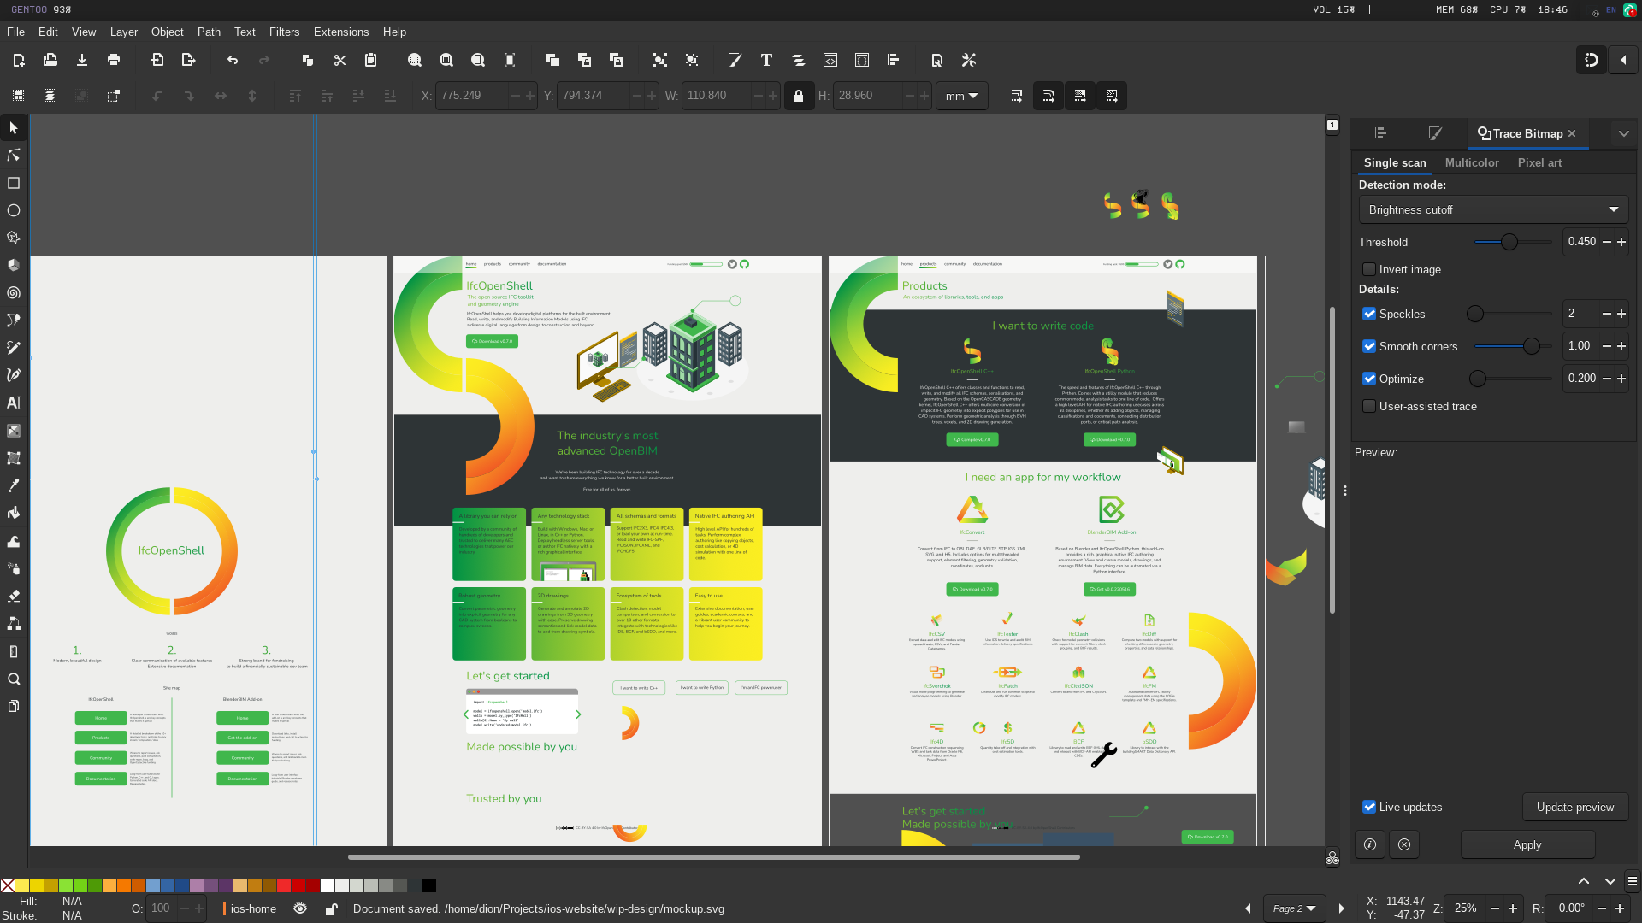Select the Text tool in toolbox
The width and height of the screenshot is (1642, 923).
pyautogui.click(x=14, y=403)
